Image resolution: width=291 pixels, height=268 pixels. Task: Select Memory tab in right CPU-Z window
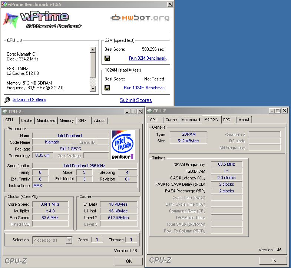click(x=211, y=119)
